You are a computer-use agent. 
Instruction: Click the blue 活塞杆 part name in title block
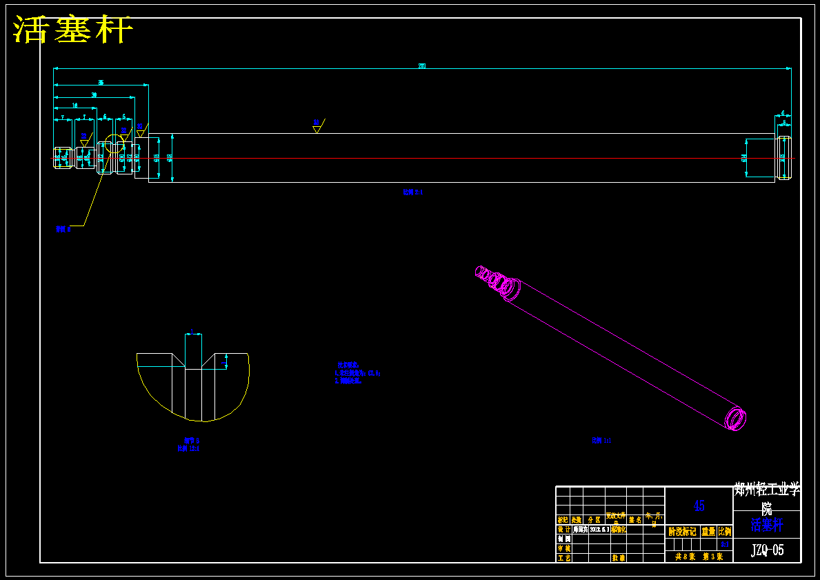click(x=767, y=525)
